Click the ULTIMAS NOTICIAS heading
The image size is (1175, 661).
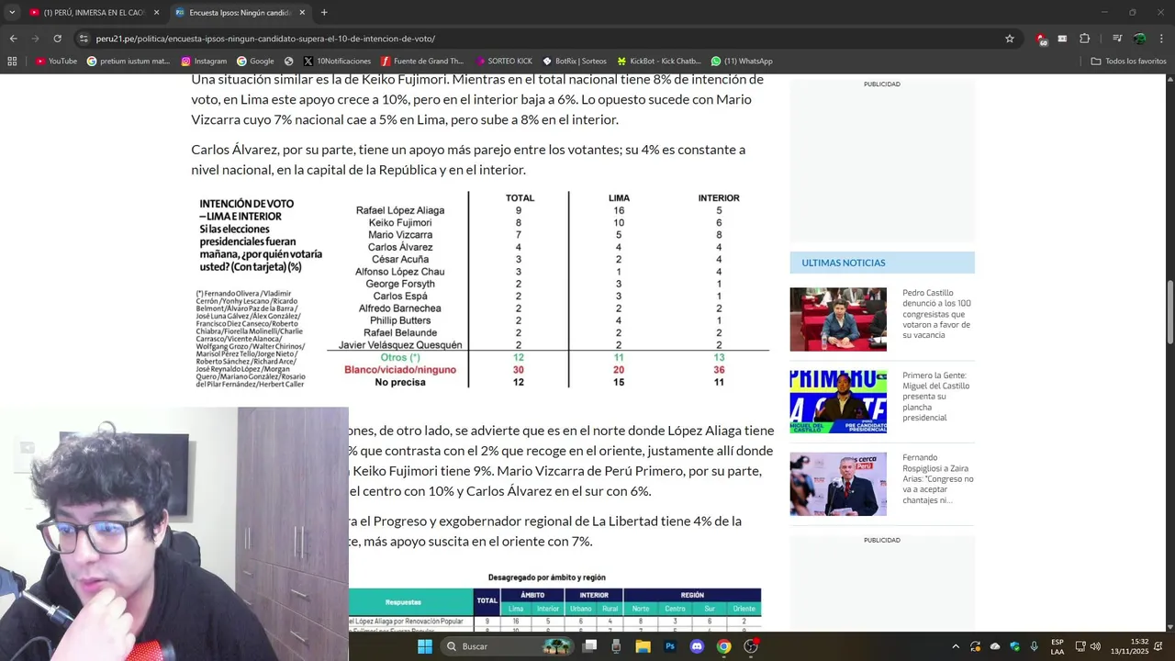(x=844, y=263)
